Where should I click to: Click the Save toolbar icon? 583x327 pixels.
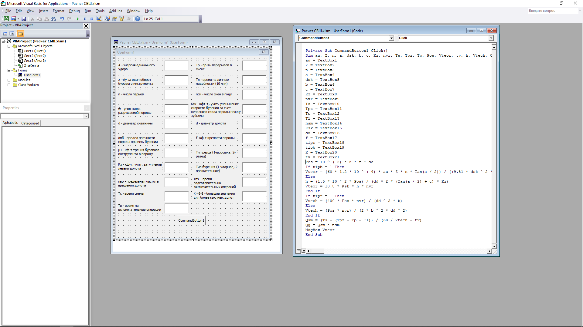tap(24, 19)
